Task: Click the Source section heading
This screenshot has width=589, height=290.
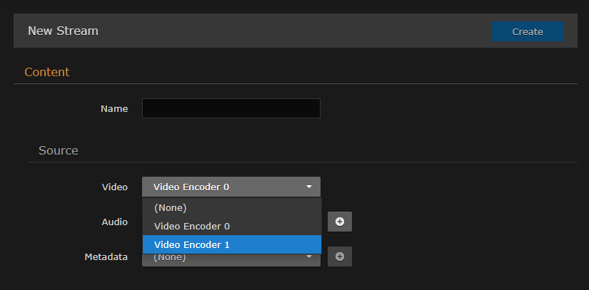Action: point(59,151)
